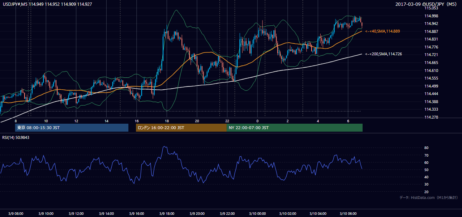Click hour tick 12 under price chart
The height and width of the screenshot is (217, 462).
click(76, 121)
